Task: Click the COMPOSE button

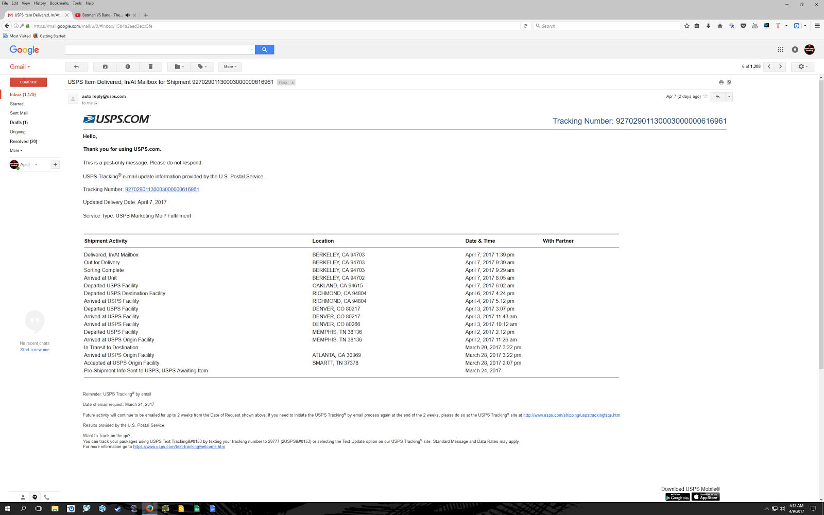Action: click(x=28, y=82)
